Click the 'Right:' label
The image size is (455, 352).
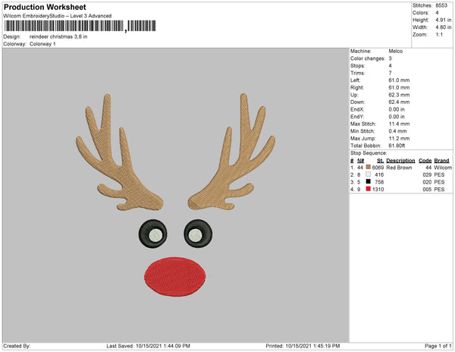click(357, 87)
